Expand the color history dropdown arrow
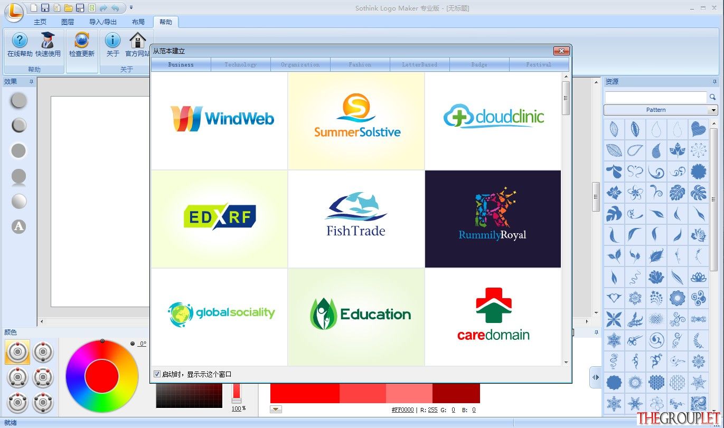 pos(276,410)
